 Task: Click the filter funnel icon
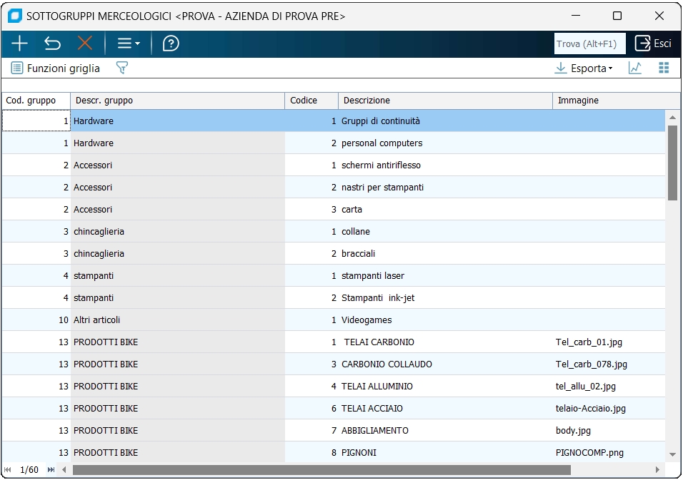122,68
